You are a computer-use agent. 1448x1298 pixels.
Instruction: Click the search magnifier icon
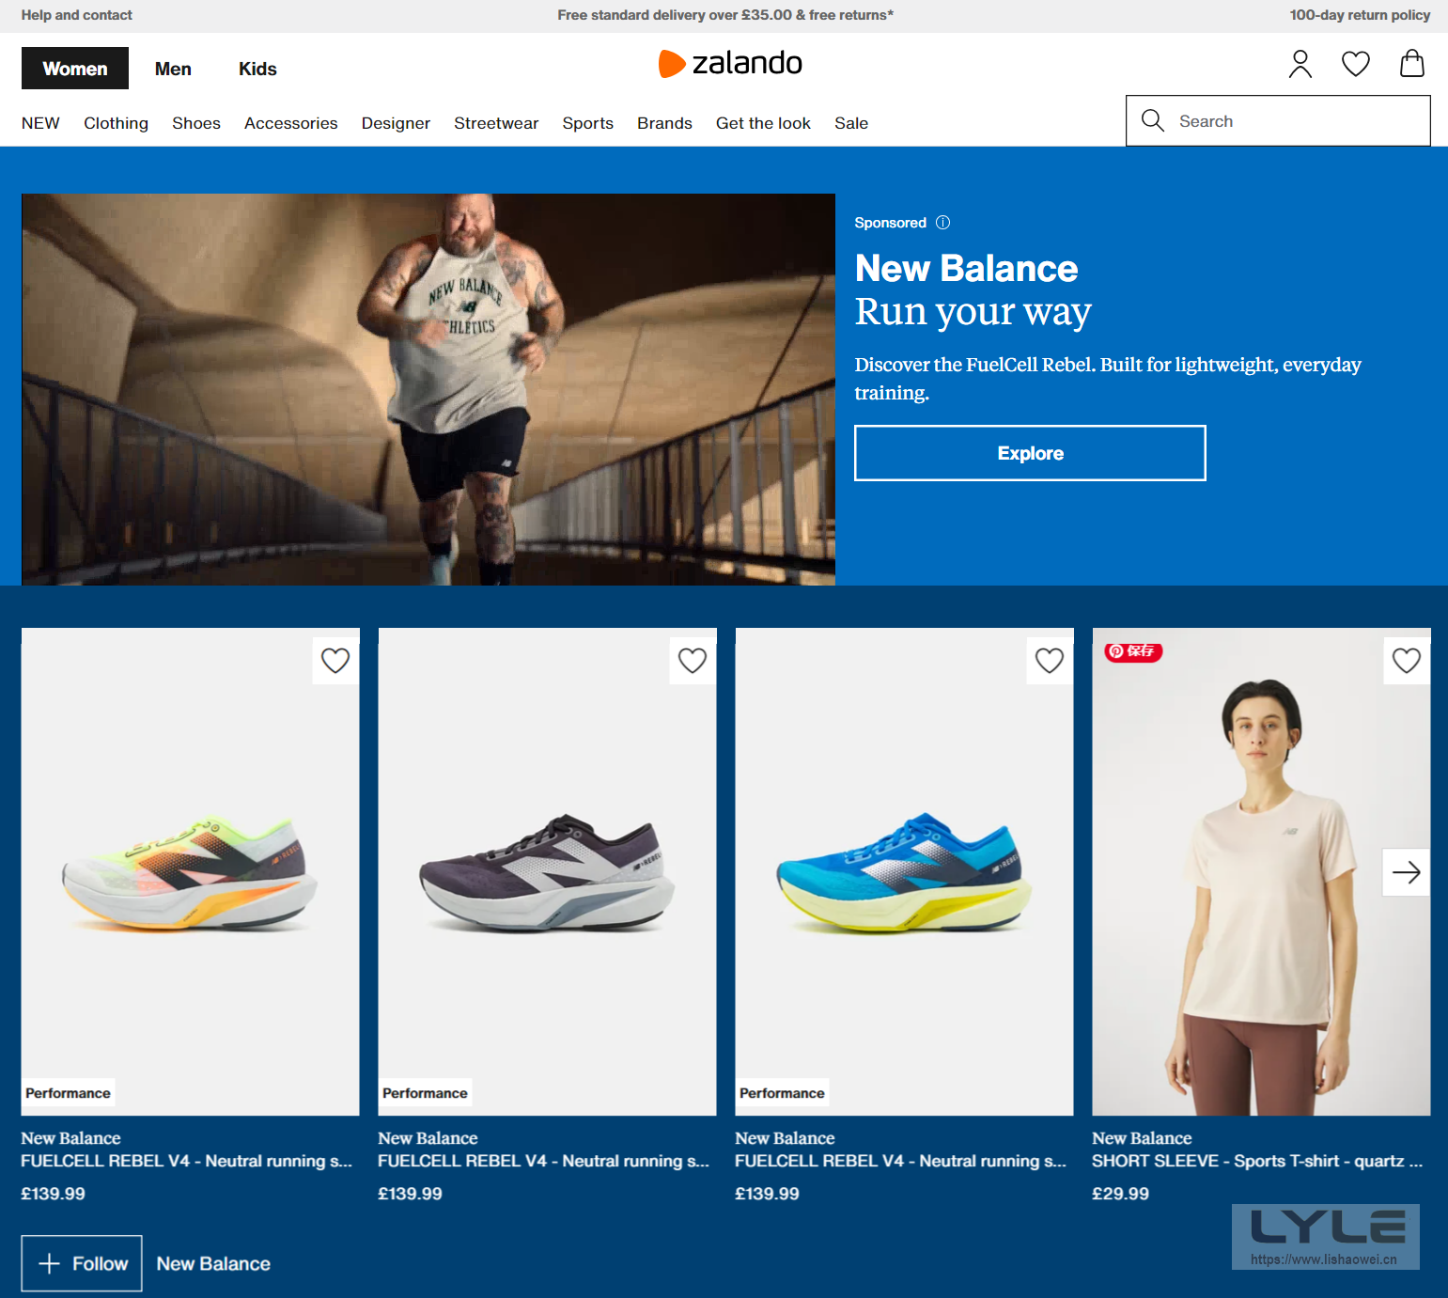[1152, 120]
